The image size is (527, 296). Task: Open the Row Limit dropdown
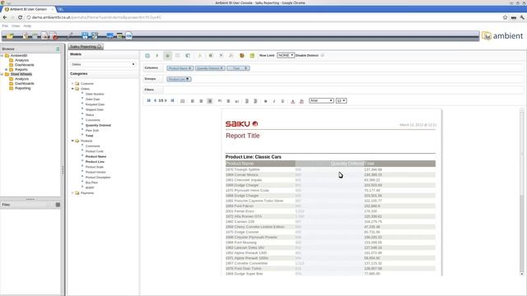pyautogui.click(x=286, y=55)
